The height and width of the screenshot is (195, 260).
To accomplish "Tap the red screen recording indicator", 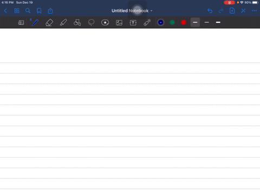I will [230, 3].
